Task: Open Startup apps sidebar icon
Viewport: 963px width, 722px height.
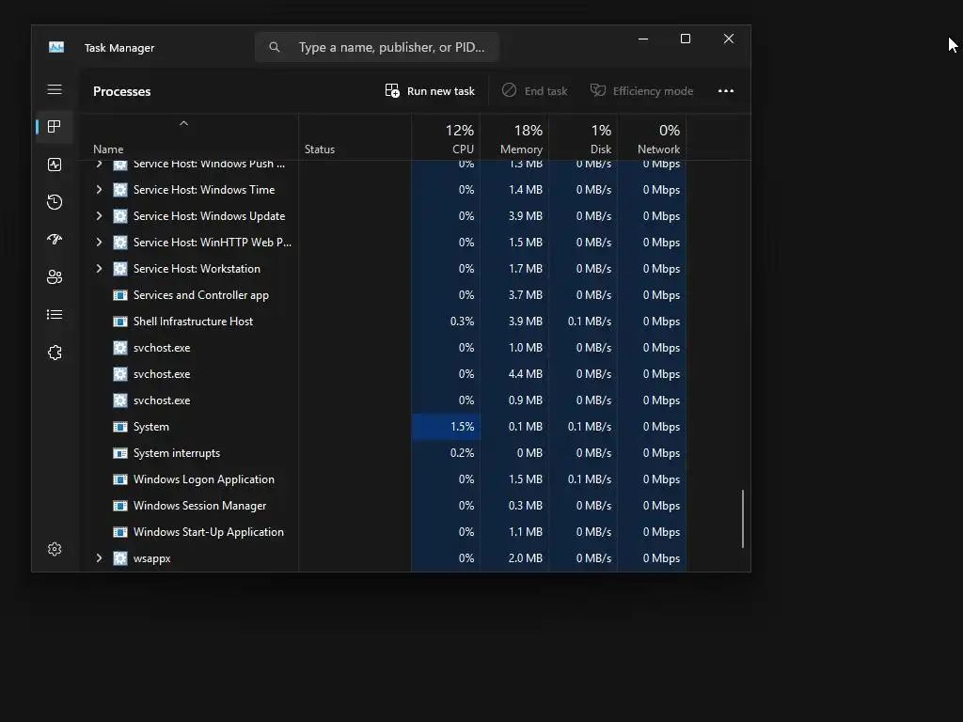Action: 55,240
